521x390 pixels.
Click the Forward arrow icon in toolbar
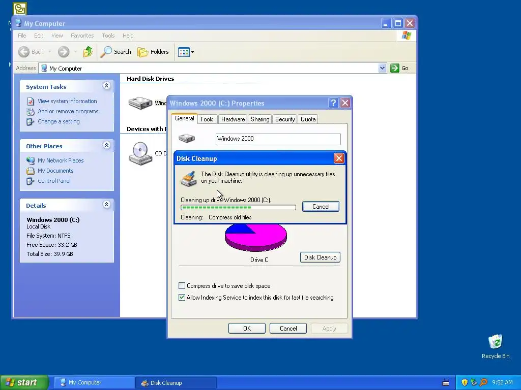64,52
